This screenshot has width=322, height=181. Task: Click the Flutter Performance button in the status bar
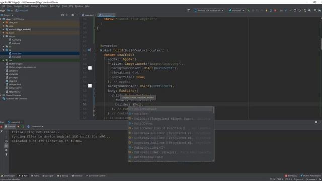311,176
